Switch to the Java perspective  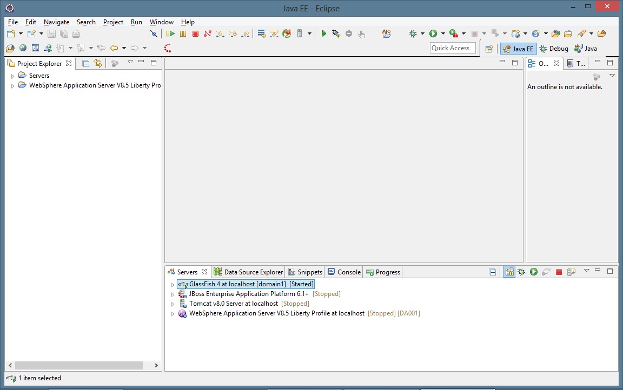pyautogui.click(x=586, y=49)
